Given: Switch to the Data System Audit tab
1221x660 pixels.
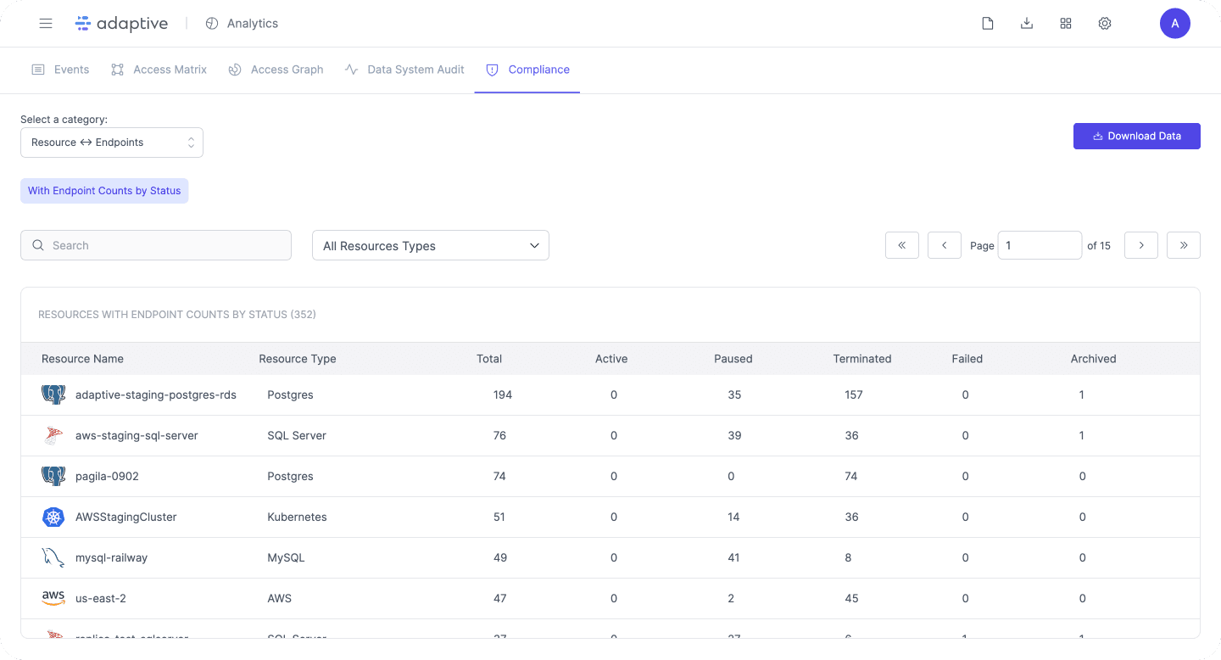Looking at the screenshot, I should point(404,70).
